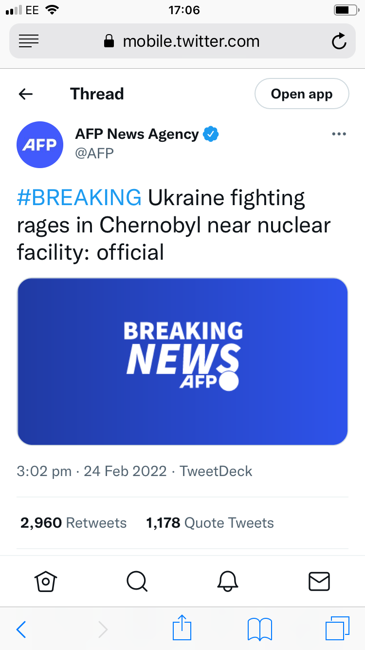Tap Safari's share icon
365x650 pixels.
[x=182, y=629]
